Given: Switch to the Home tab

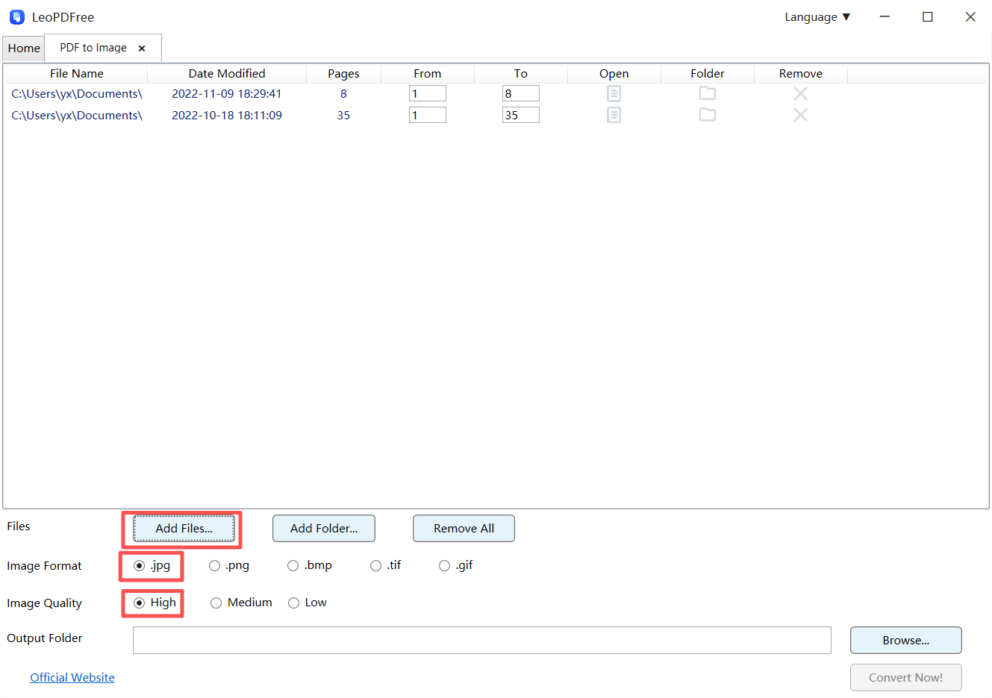Looking at the screenshot, I should click(23, 48).
